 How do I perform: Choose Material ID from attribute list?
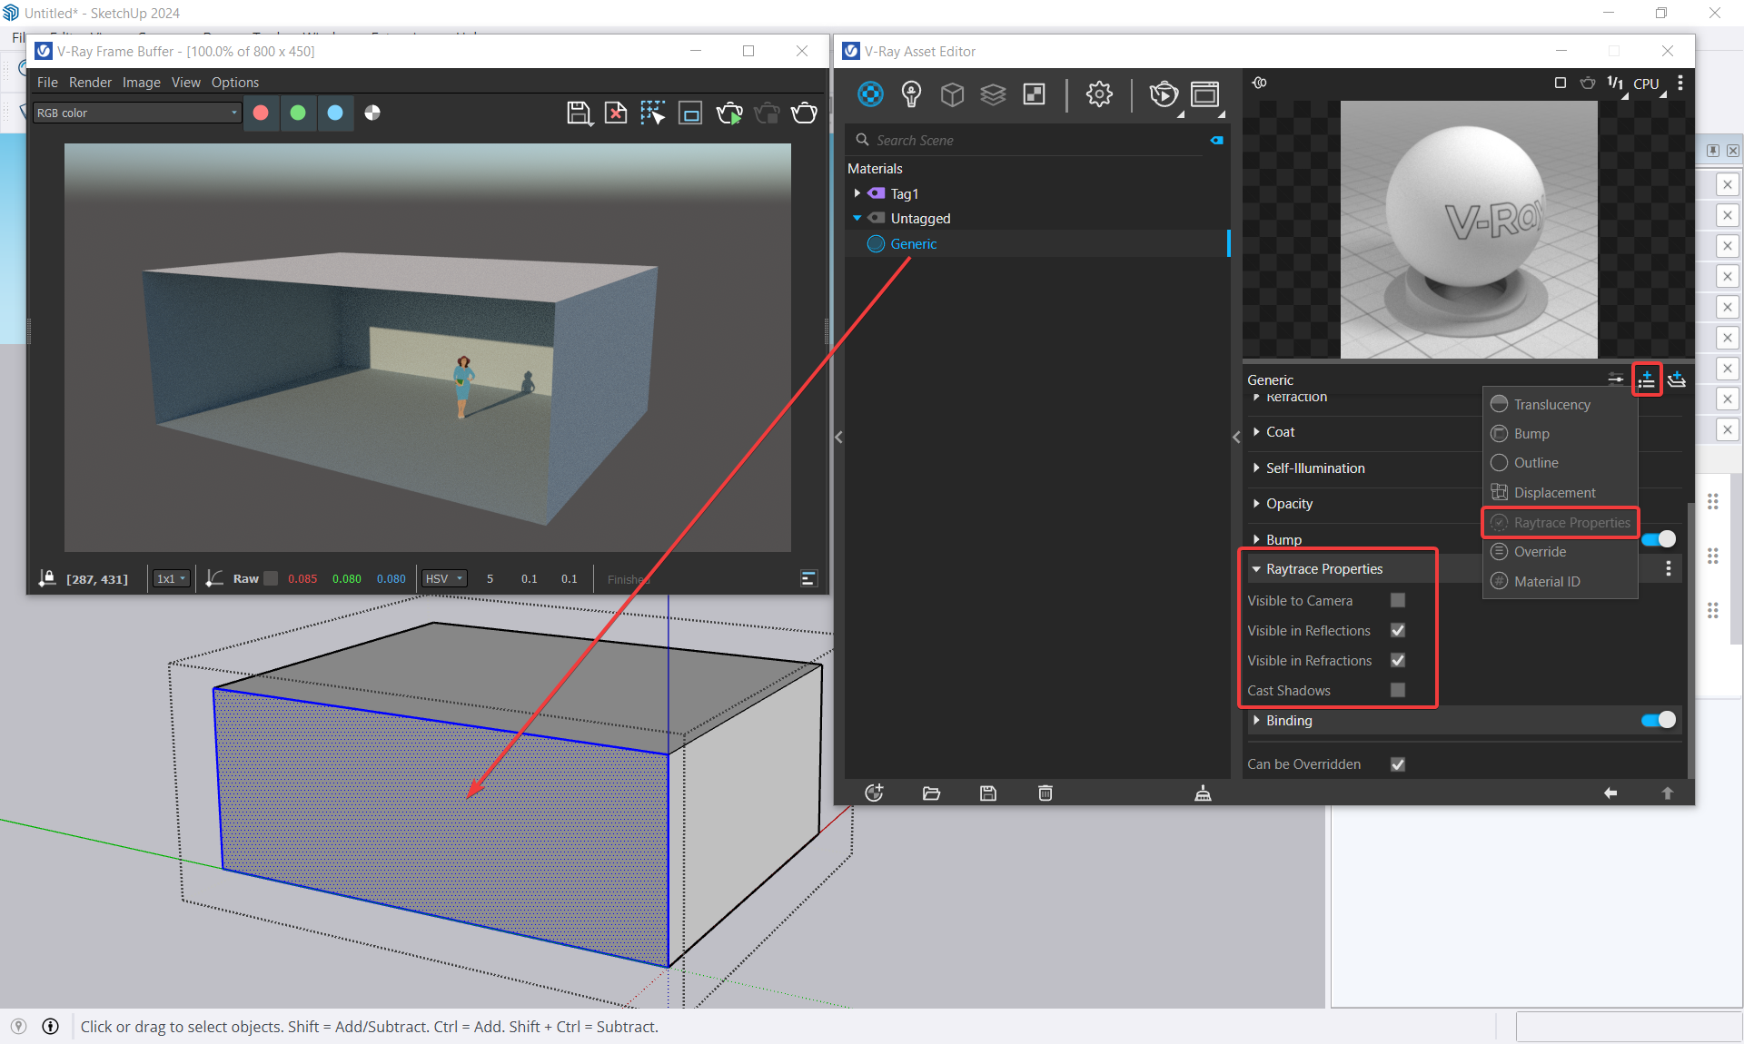coord(1560,581)
